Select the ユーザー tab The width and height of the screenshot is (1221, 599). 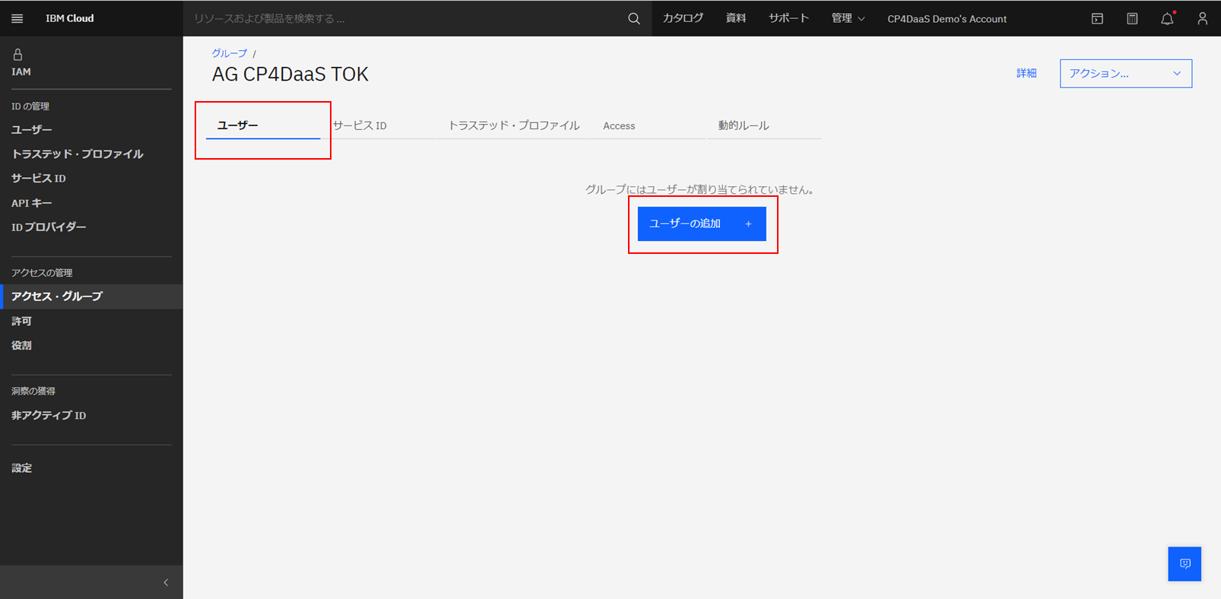(x=263, y=125)
